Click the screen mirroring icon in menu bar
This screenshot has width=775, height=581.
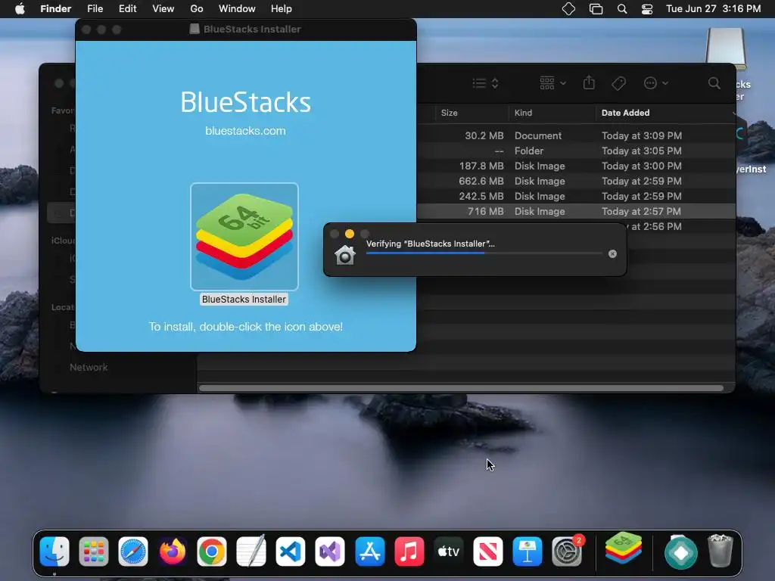pos(596,9)
